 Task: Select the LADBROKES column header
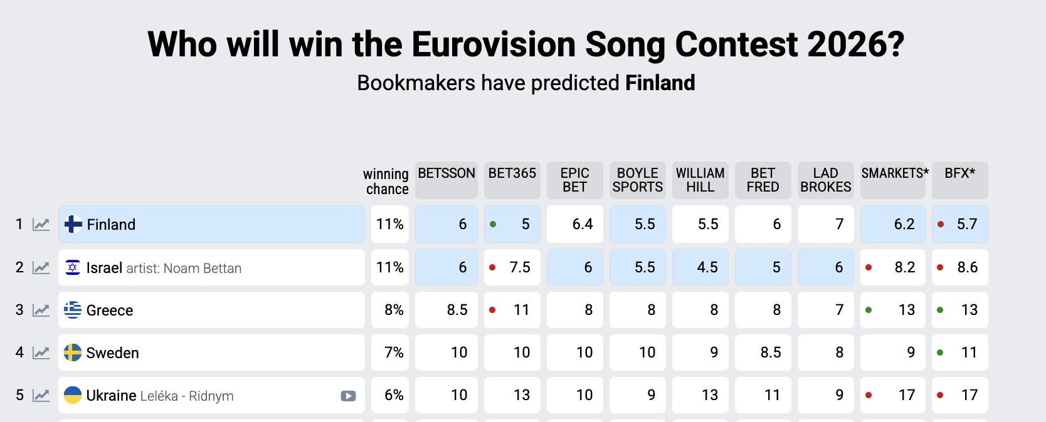pyautogui.click(x=826, y=180)
